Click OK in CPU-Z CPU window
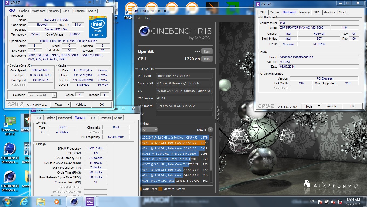The height and width of the screenshot is (207, 367). 102,105
